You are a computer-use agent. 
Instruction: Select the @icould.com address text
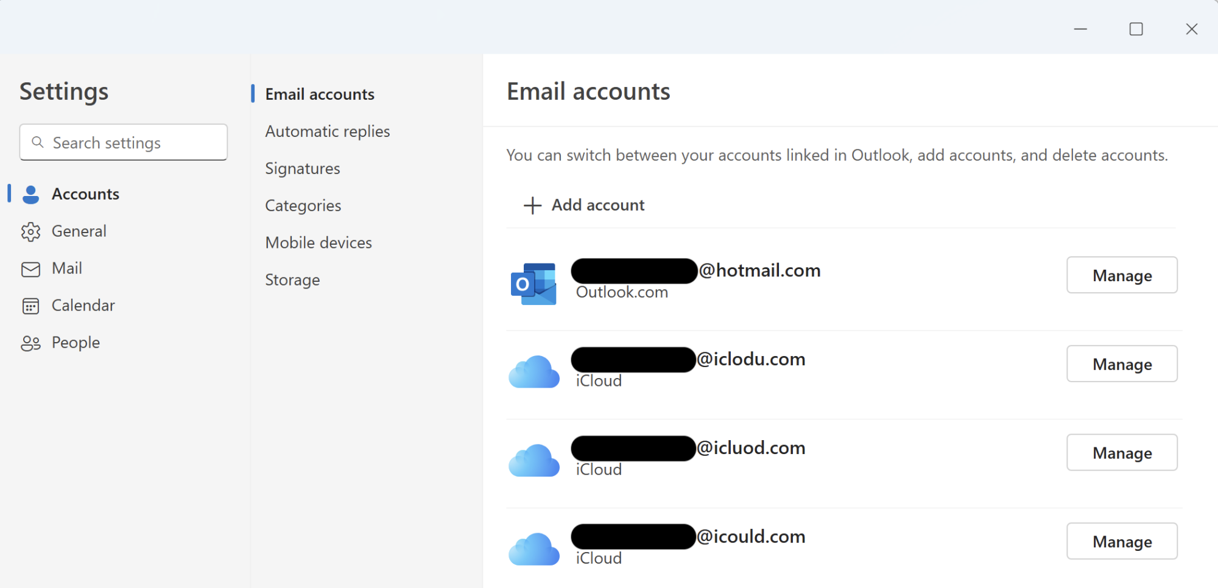coord(751,536)
